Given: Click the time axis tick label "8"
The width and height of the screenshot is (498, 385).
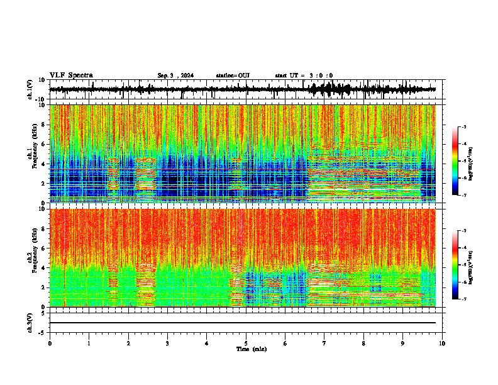Looking at the screenshot, I should click(x=363, y=343).
